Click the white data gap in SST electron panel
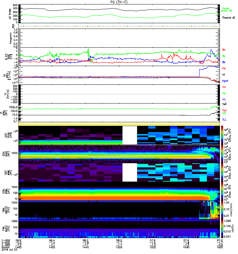238x254 pixels. tap(130, 172)
